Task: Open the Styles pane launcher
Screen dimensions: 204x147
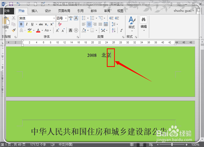Action: pos(136,37)
